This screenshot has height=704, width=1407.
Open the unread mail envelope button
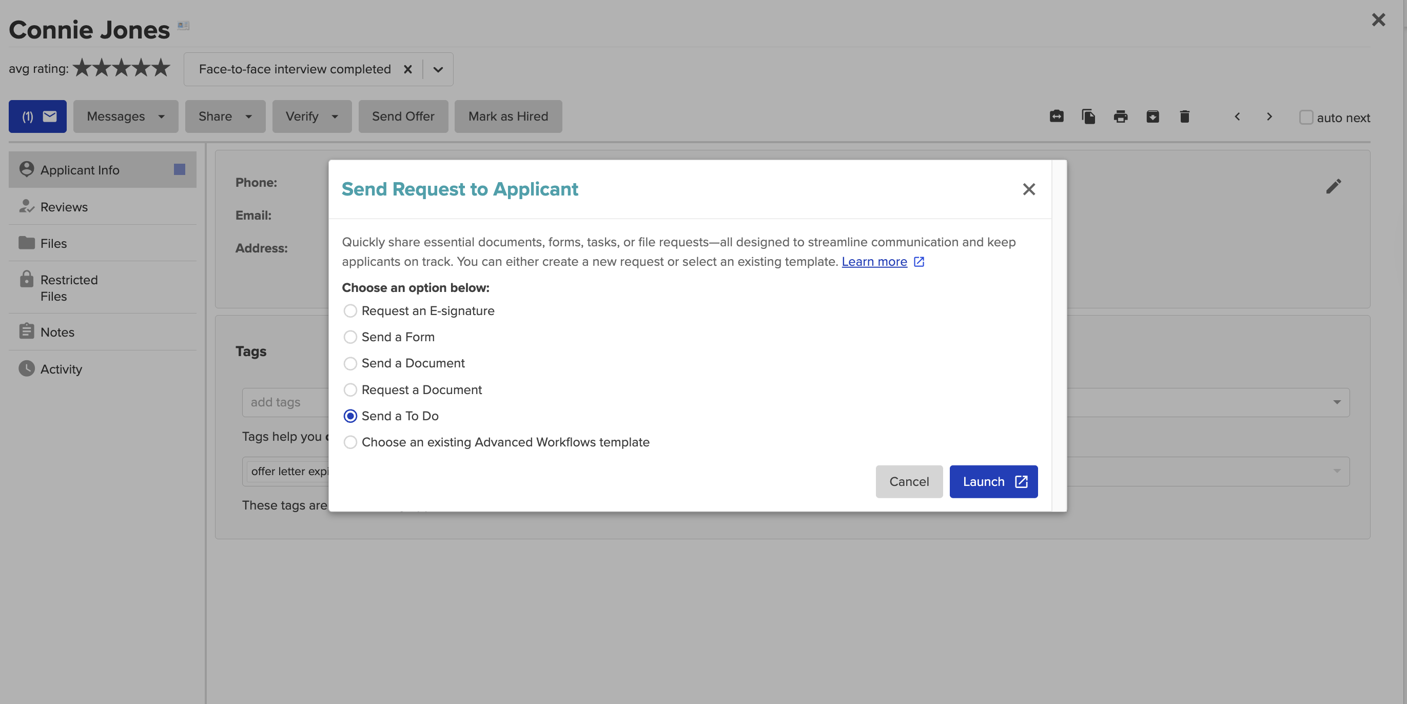(x=37, y=116)
